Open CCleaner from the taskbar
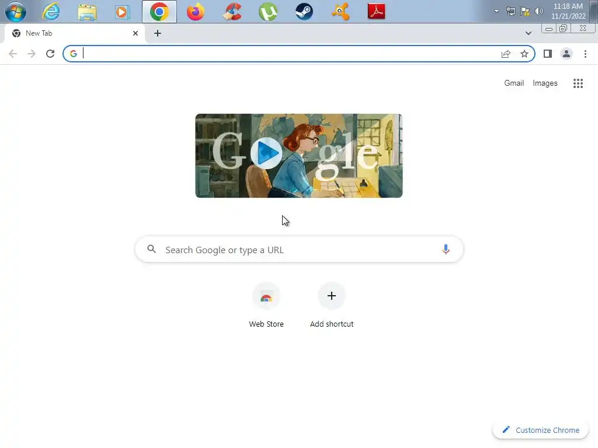This screenshot has width=598, height=448. pyautogui.click(x=232, y=12)
